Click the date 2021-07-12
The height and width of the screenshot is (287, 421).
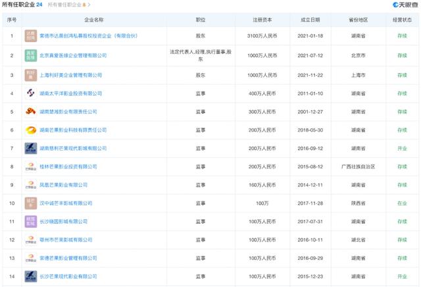click(310, 56)
